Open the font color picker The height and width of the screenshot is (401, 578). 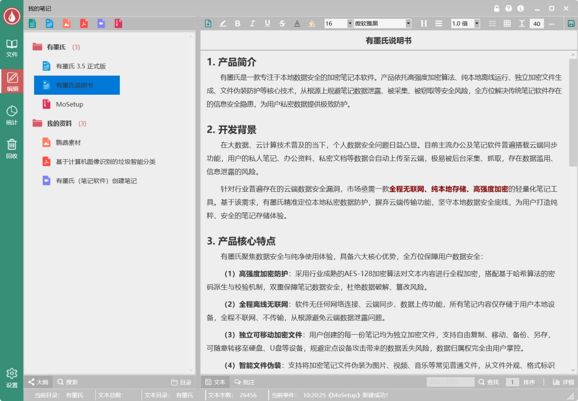297,23
